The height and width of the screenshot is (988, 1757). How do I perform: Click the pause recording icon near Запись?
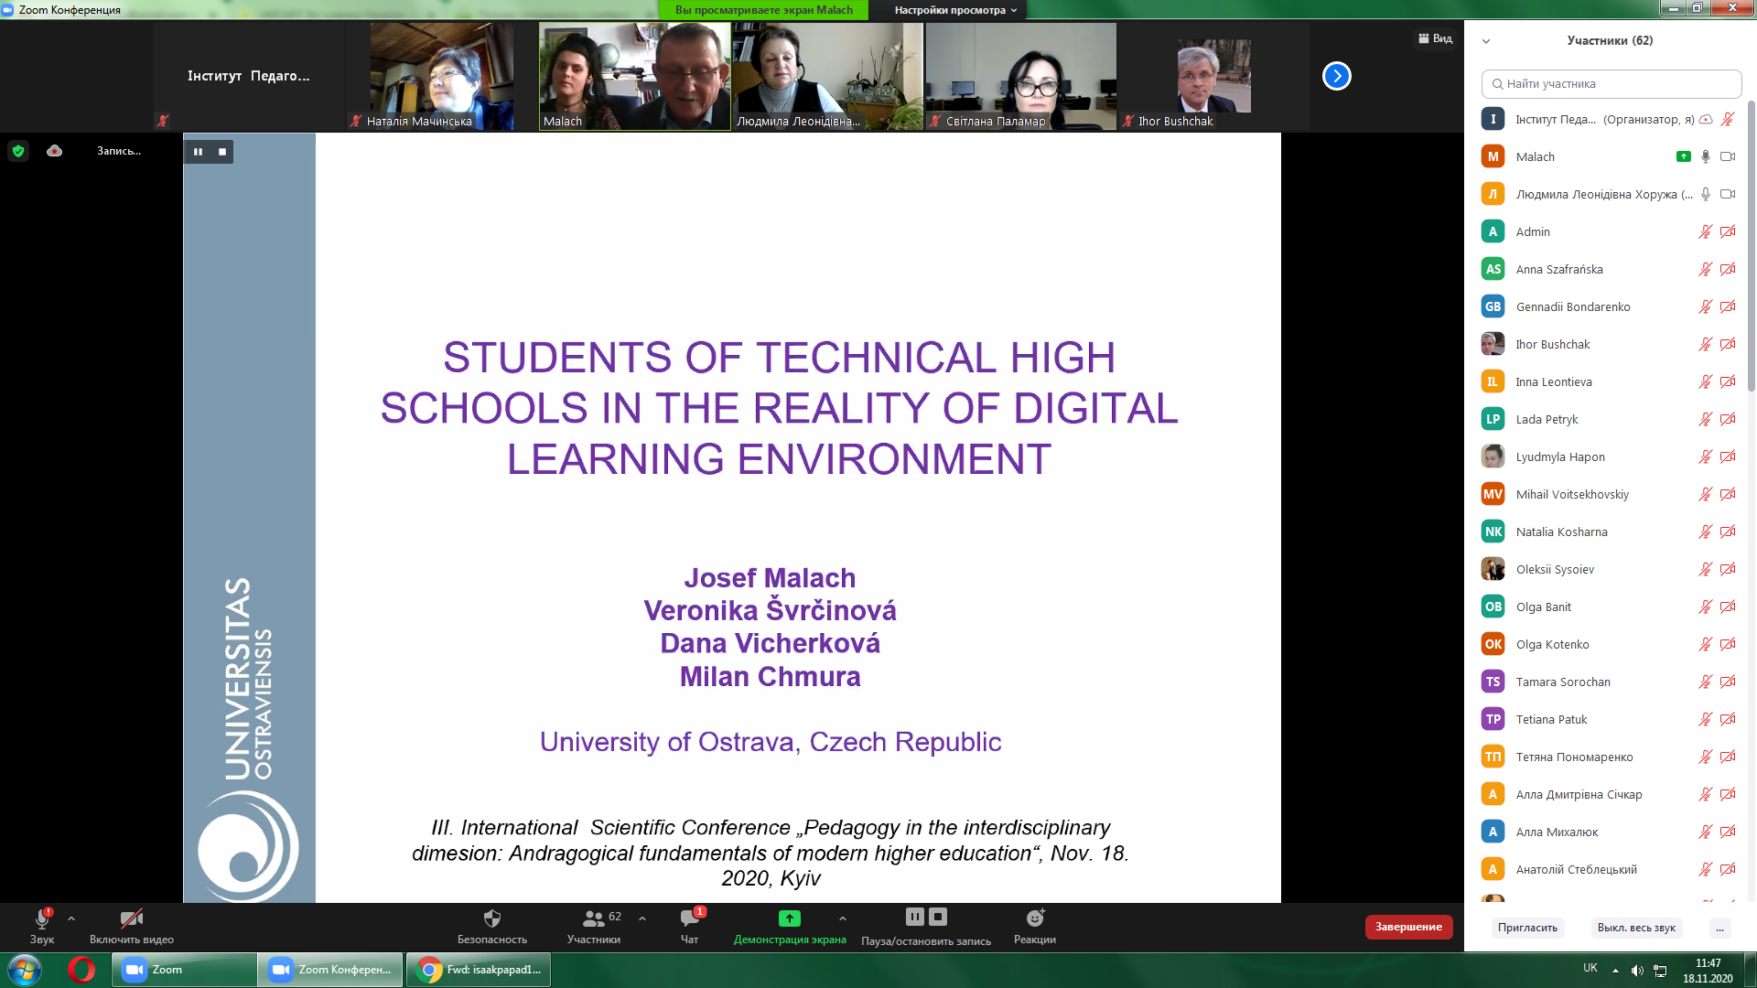point(198,152)
